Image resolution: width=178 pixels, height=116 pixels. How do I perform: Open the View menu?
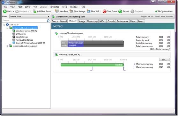click(x=12, y=7)
